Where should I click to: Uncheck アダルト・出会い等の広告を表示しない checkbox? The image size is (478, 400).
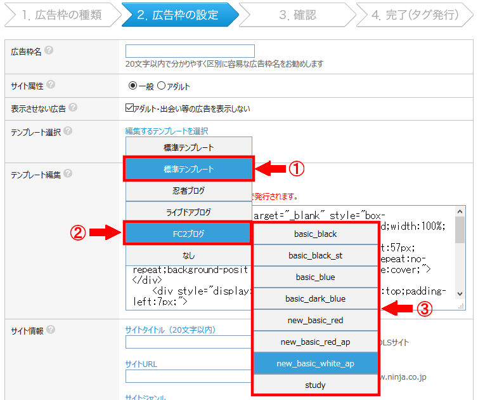coord(129,108)
